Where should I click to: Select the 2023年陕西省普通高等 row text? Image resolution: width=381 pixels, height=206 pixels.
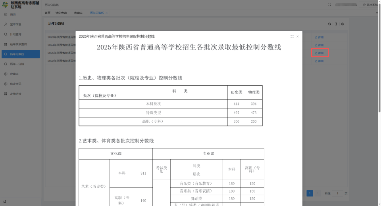pos(62,37)
